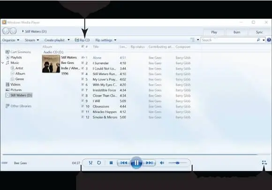
Task: Select the track titled With My Eyes C...
Action: 105,84
